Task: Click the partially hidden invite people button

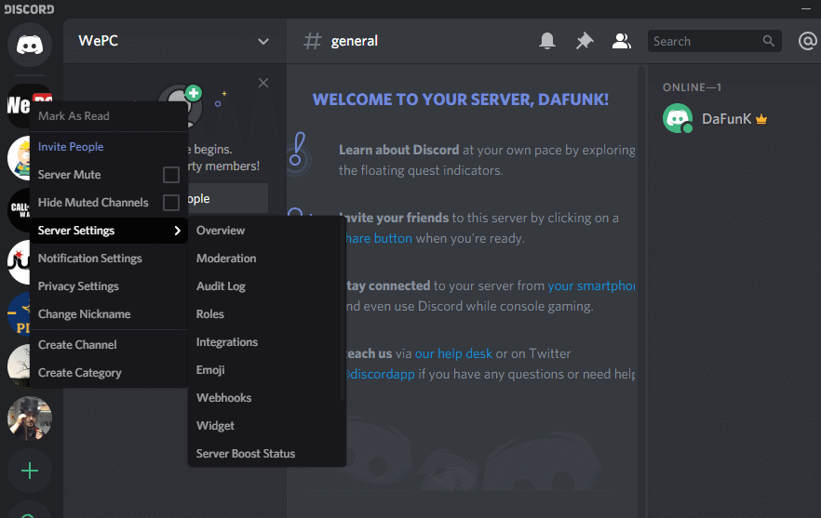Action: coord(228,198)
